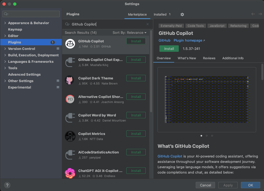This screenshot has width=264, height=191.
Task: Install the AiCodeStatisticsAction plugin
Action: click(x=136, y=152)
